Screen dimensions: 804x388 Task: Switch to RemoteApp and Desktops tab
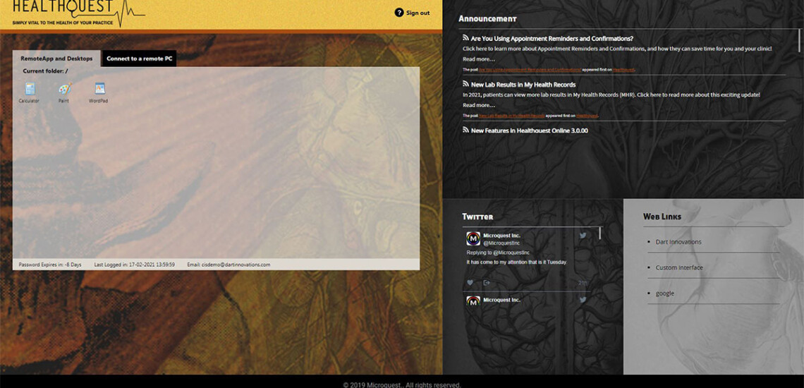point(56,59)
